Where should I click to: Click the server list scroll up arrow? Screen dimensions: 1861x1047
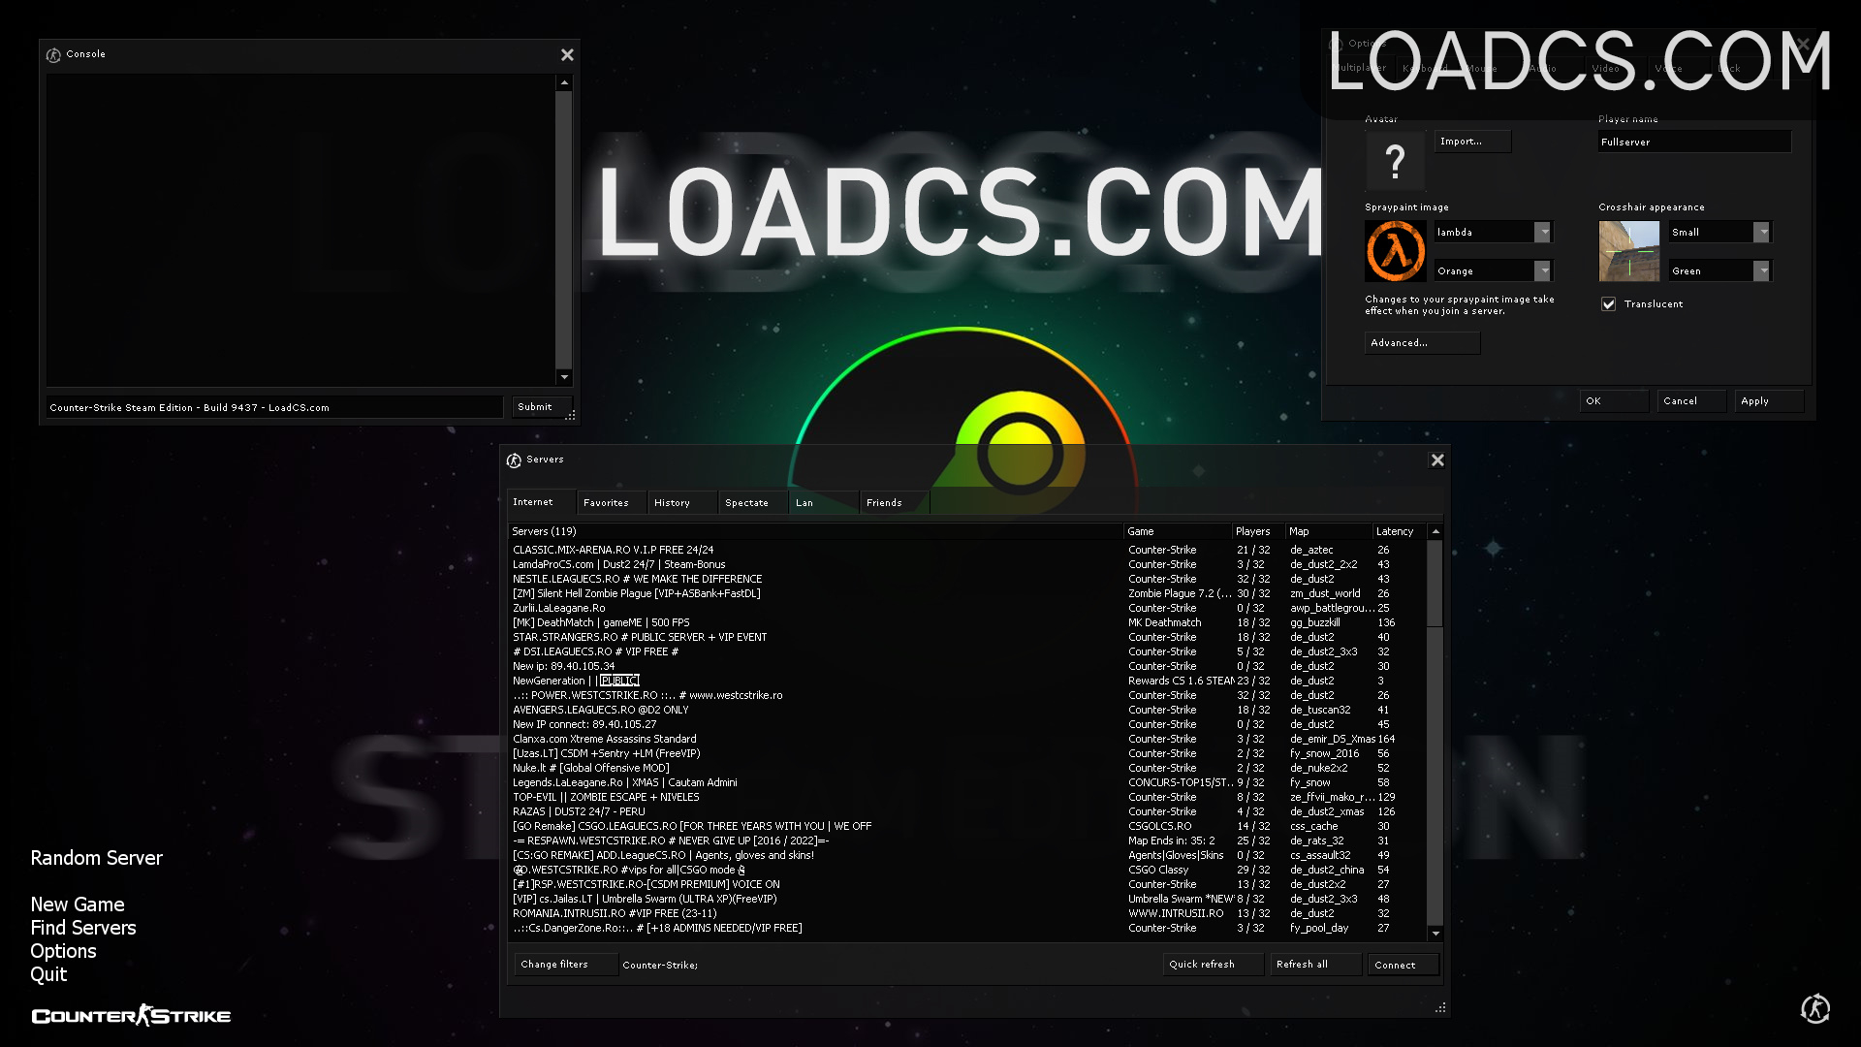(1435, 532)
